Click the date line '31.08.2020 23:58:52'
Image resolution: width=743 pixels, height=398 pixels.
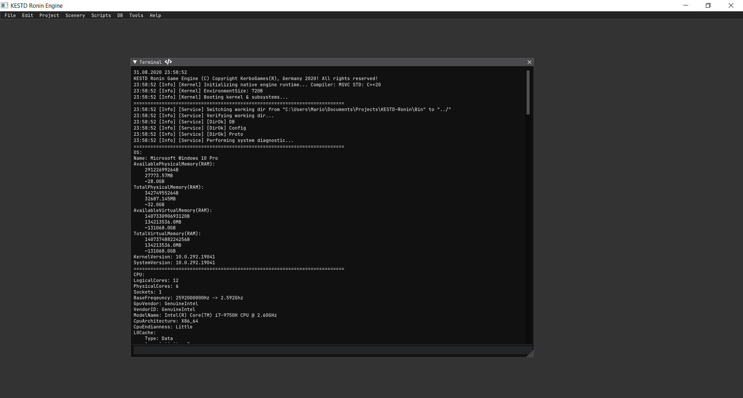click(160, 72)
